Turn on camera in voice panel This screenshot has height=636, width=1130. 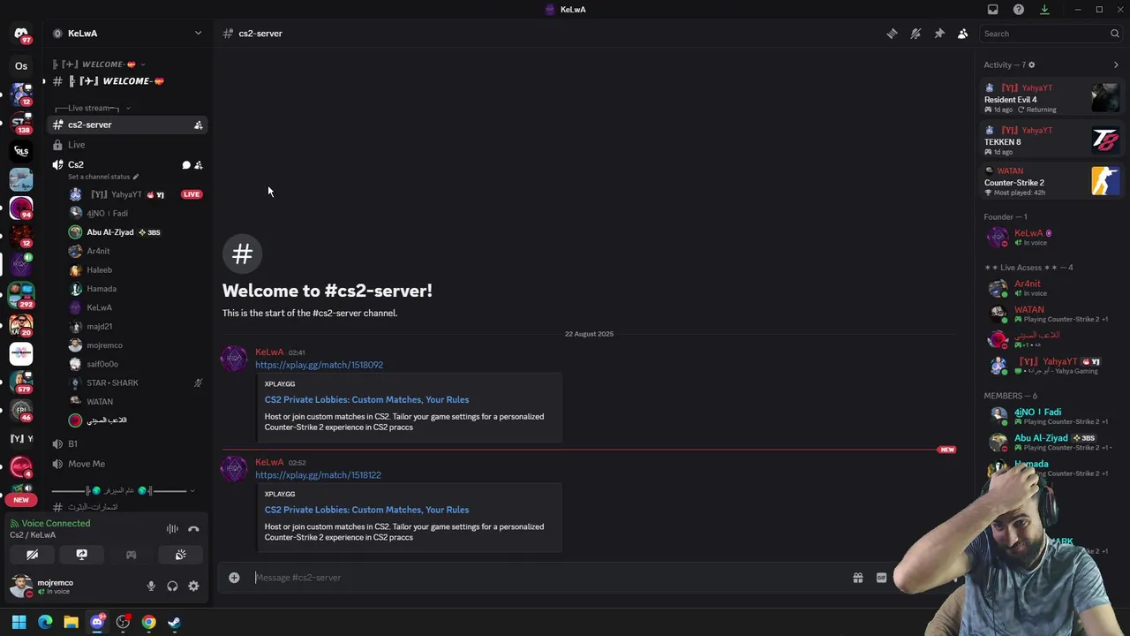(x=32, y=555)
